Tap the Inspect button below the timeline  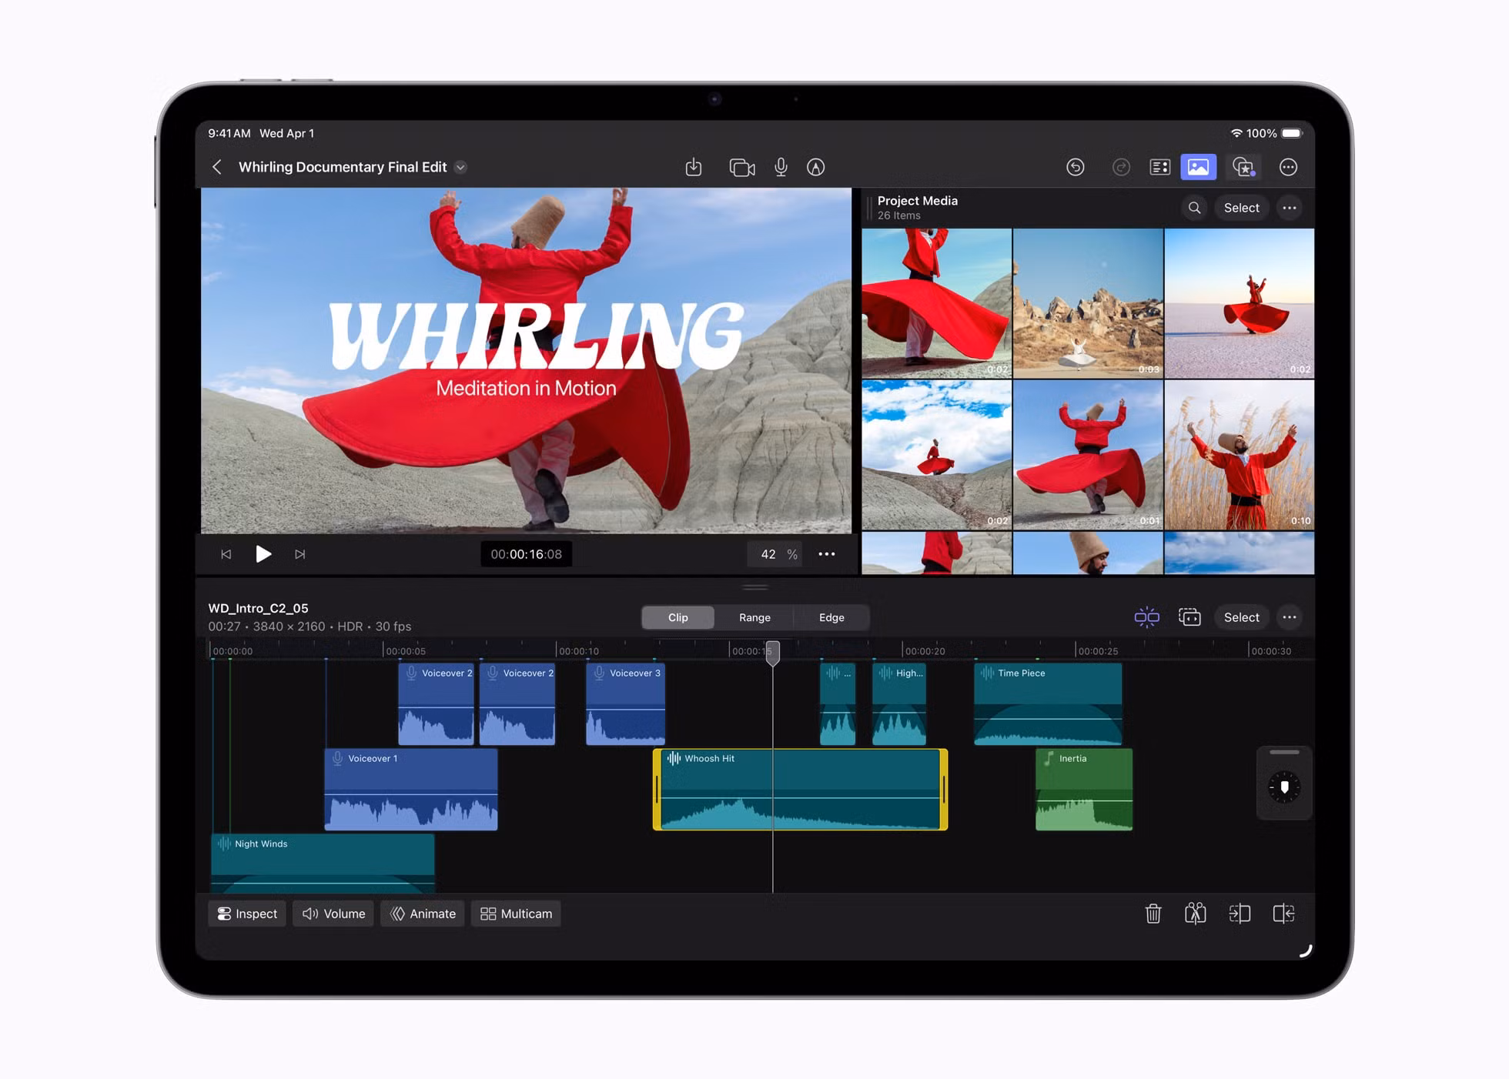coord(246,914)
